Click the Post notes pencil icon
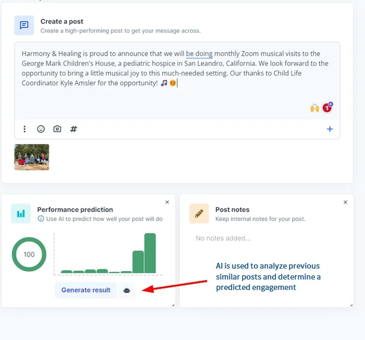The height and width of the screenshot is (340, 365). click(x=199, y=214)
